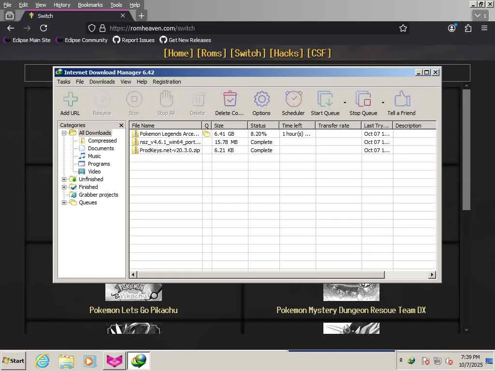Select the Pokemon Legends Arceus download row
The height and width of the screenshot is (371, 495).
pos(283,134)
